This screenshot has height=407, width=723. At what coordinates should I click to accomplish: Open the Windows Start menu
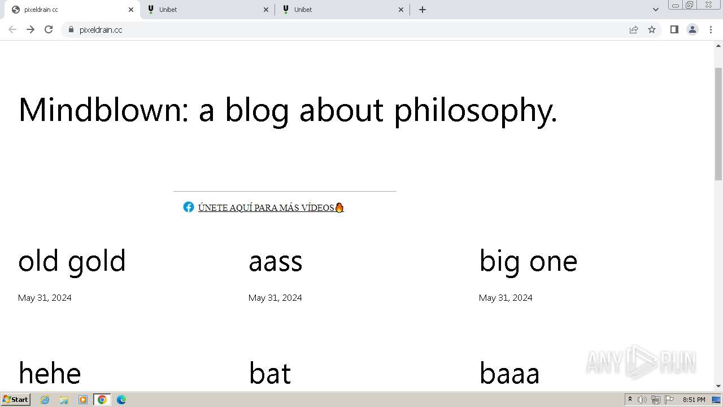point(16,400)
